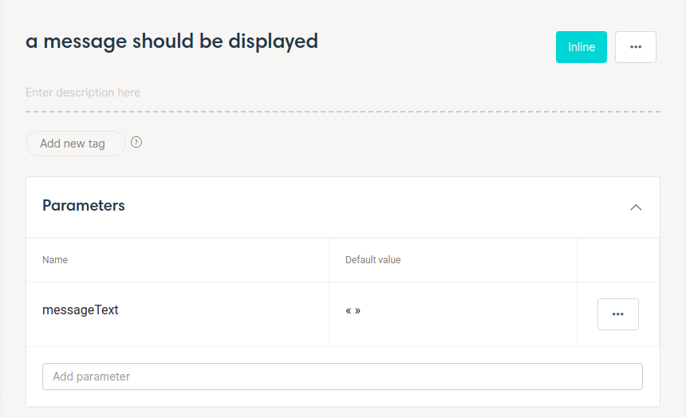The width and height of the screenshot is (686, 418).
Task: Click the blank header cell above row actions
Action: [617, 260]
